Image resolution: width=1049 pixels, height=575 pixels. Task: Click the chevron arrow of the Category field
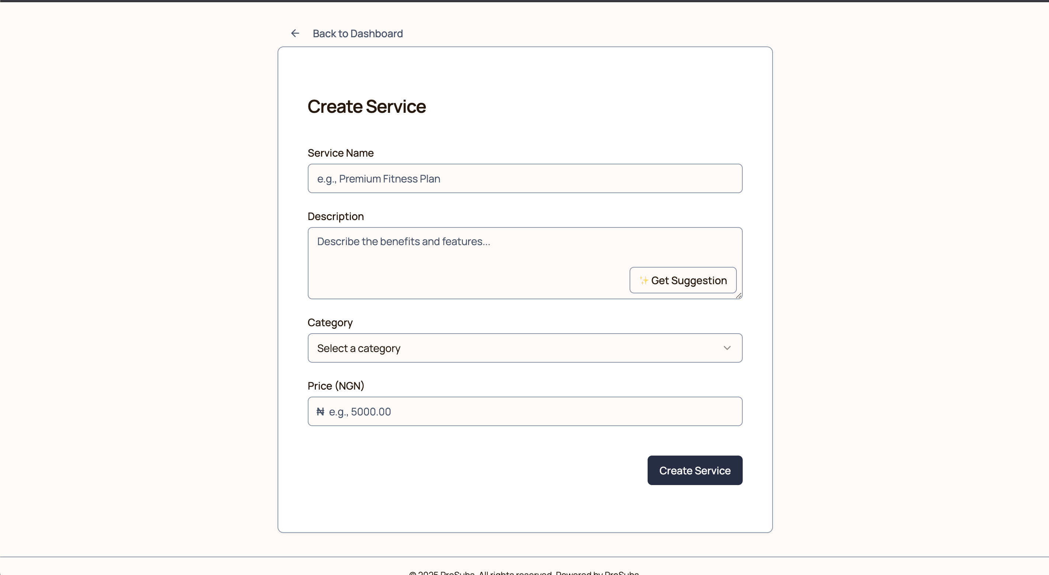(x=727, y=348)
